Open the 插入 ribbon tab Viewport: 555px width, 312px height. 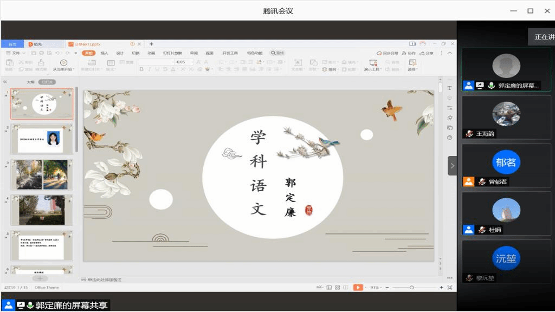[x=104, y=53]
